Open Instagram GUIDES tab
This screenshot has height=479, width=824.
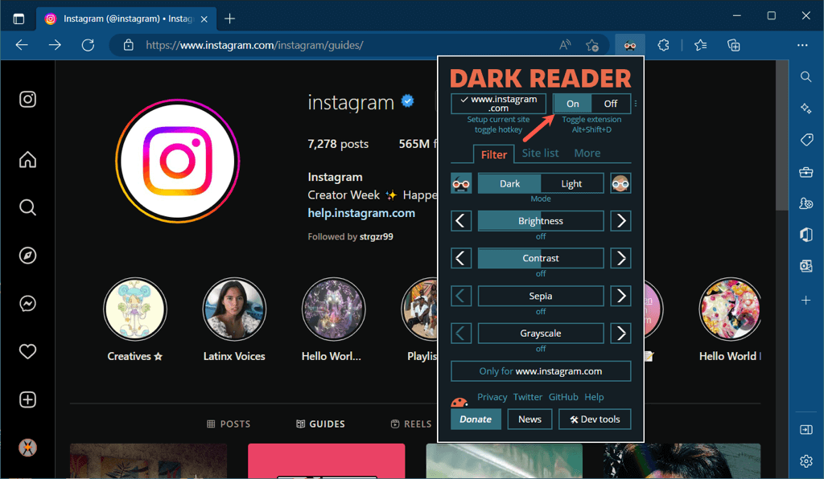[320, 424]
